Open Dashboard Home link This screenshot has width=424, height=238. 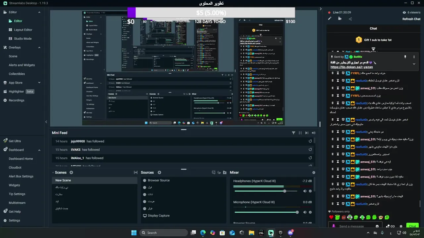[21, 159]
